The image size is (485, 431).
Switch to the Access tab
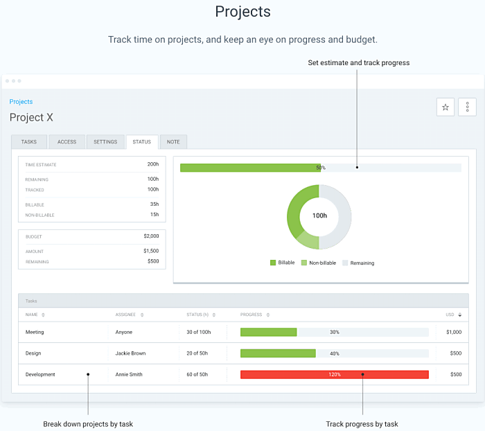[x=67, y=142]
